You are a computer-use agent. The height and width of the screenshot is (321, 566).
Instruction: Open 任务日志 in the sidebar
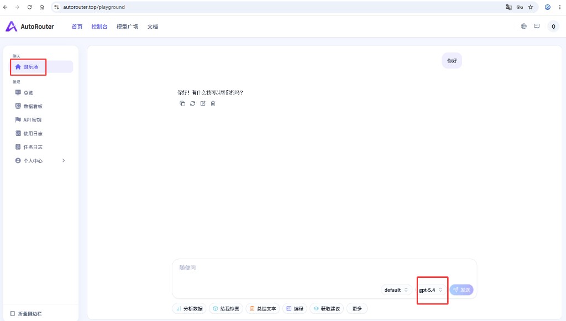(x=41, y=147)
